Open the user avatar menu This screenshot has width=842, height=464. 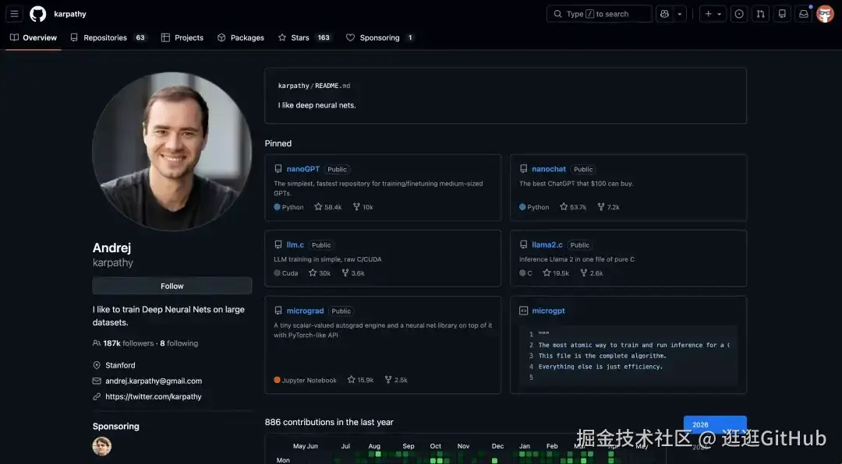click(x=826, y=14)
